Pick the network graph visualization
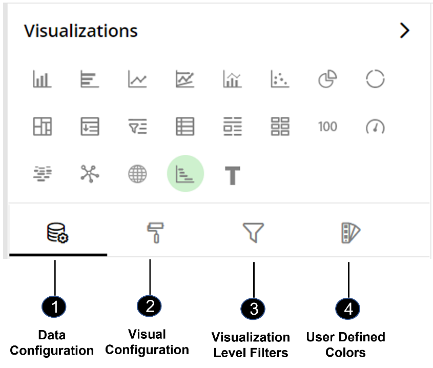 coord(90,174)
